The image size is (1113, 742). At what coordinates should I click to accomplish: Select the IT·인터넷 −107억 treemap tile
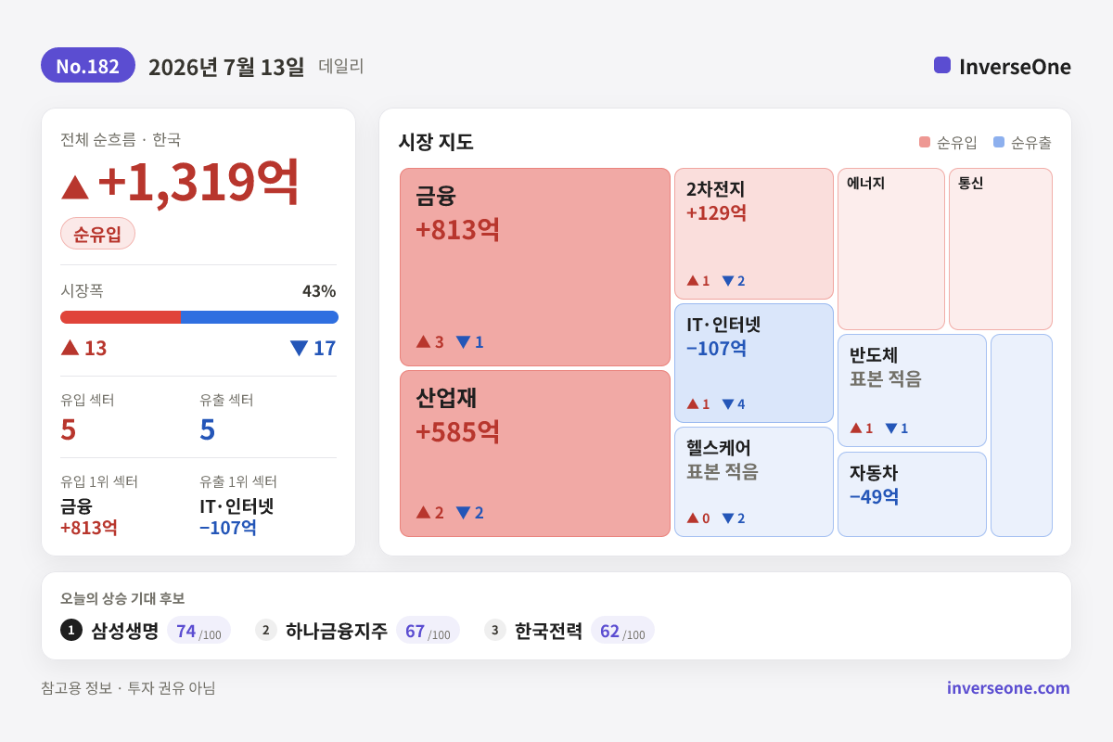(754, 364)
